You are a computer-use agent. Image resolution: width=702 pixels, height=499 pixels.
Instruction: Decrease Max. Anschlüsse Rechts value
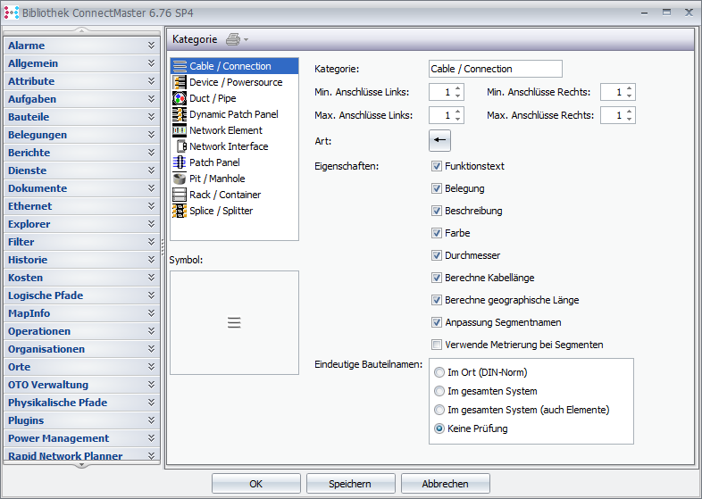click(629, 119)
